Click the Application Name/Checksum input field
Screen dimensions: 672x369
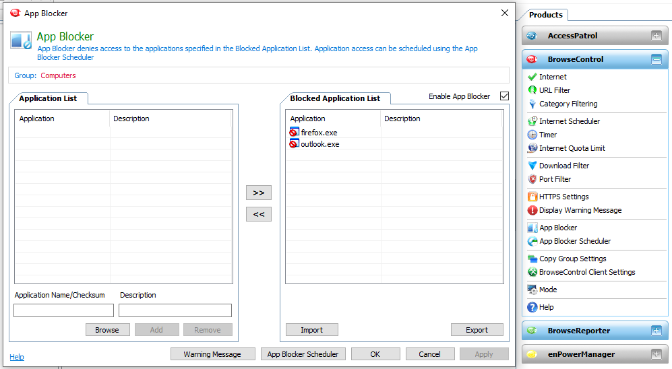point(64,310)
